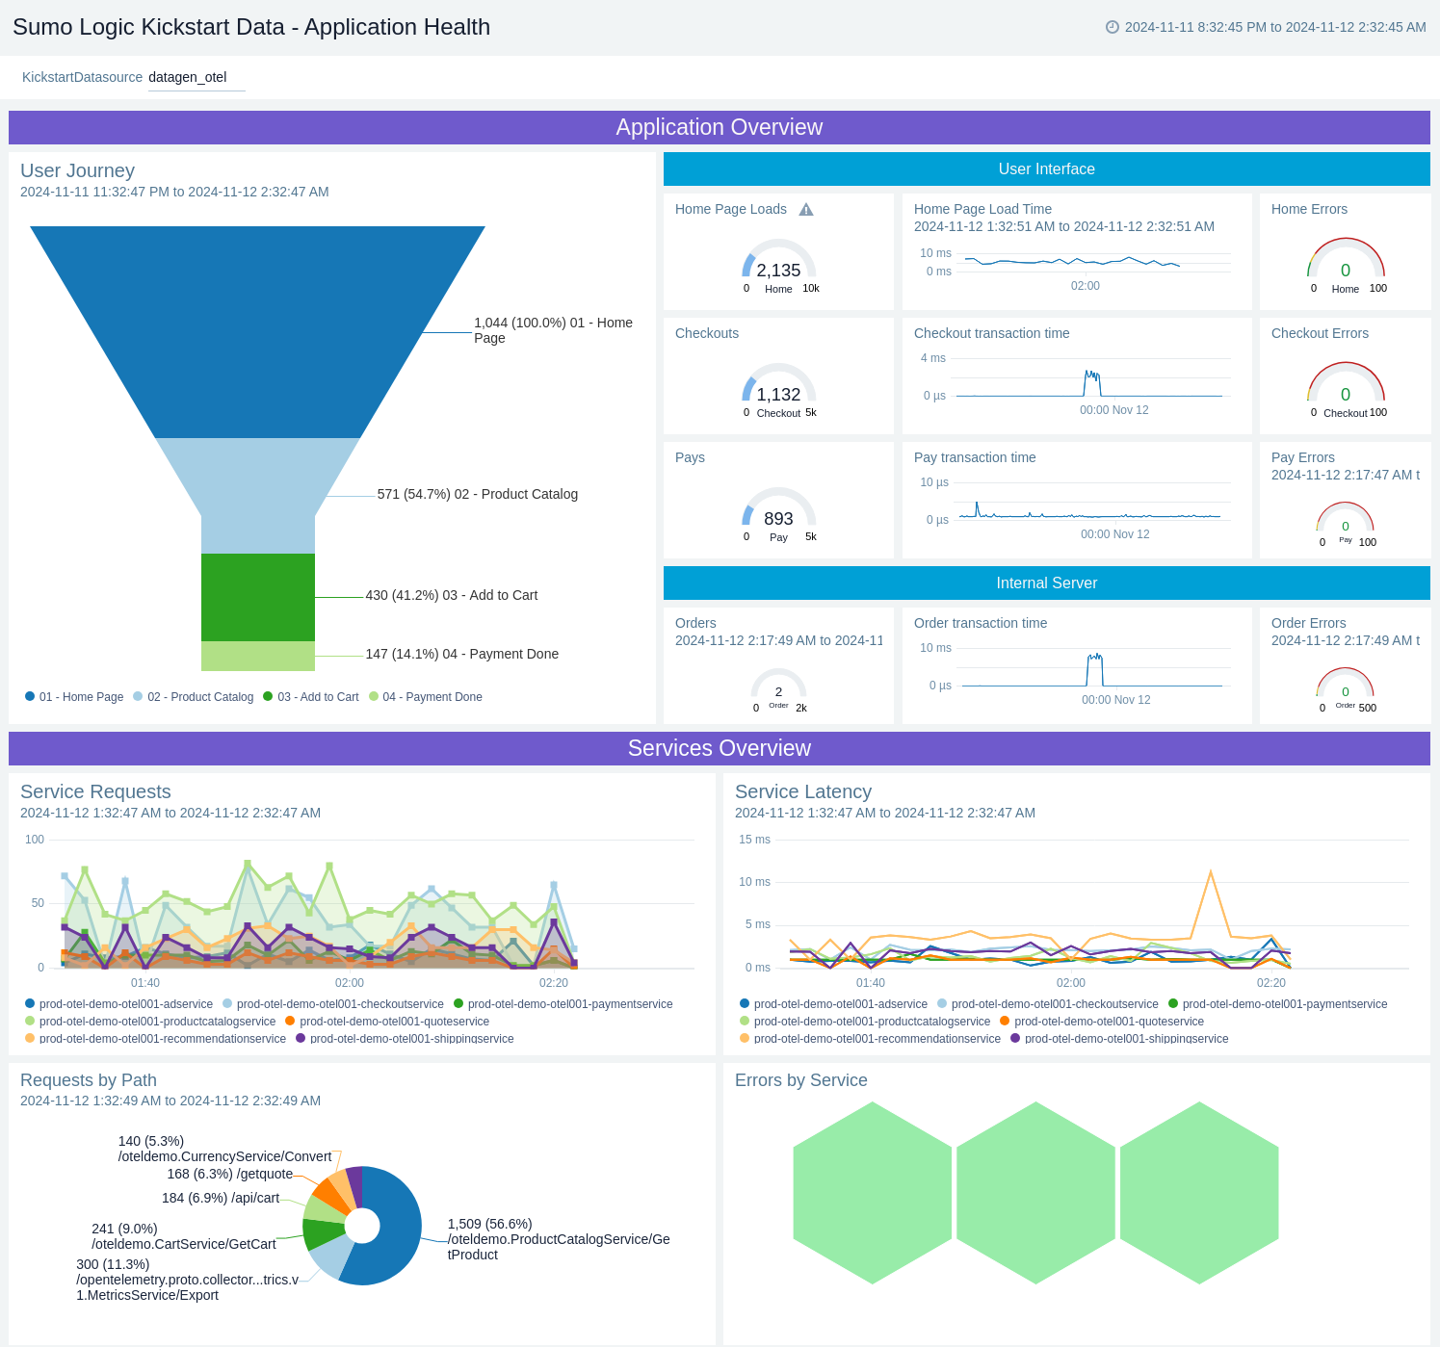Click the Home Page Loads gauge

click(x=778, y=263)
